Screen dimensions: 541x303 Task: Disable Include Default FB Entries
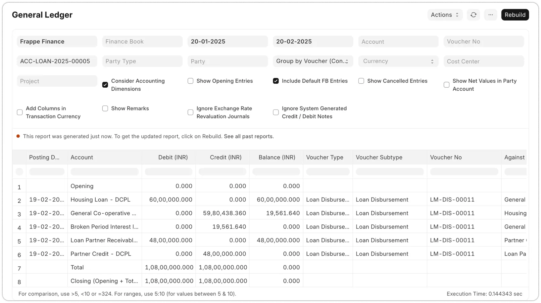coord(276,81)
